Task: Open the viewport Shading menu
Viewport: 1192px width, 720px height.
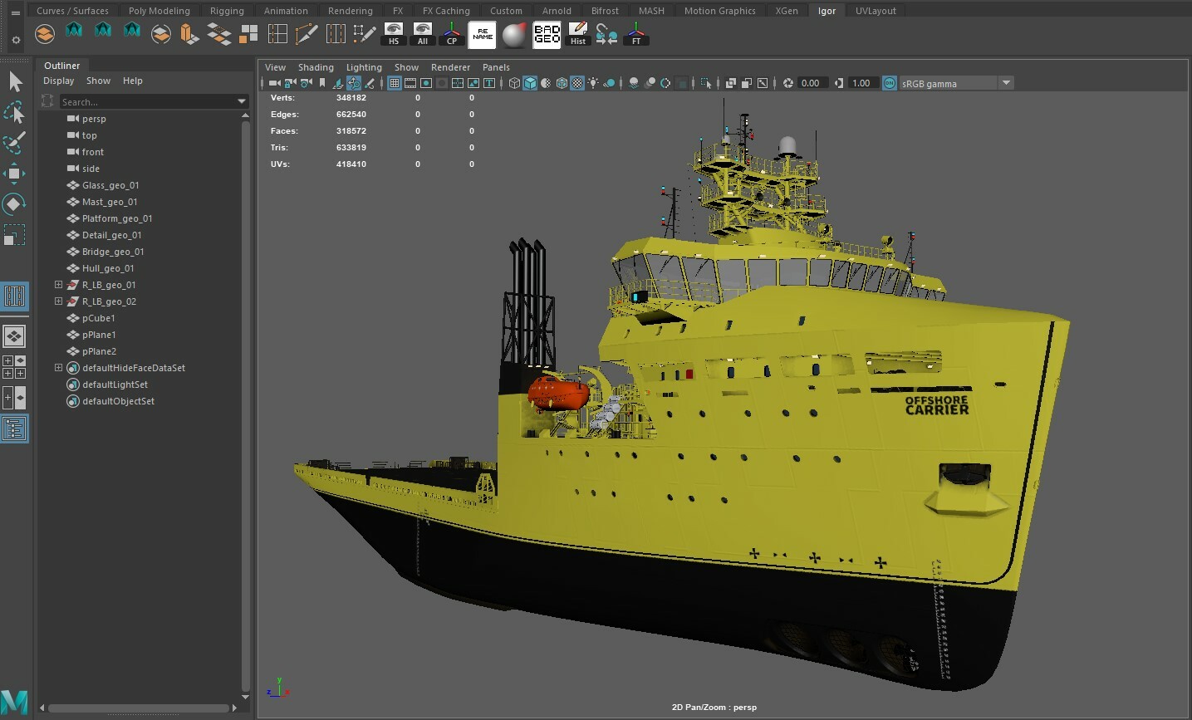Action: pyautogui.click(x=316, y=67)
